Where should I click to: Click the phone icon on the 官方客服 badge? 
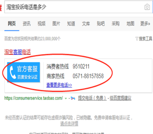13,72
